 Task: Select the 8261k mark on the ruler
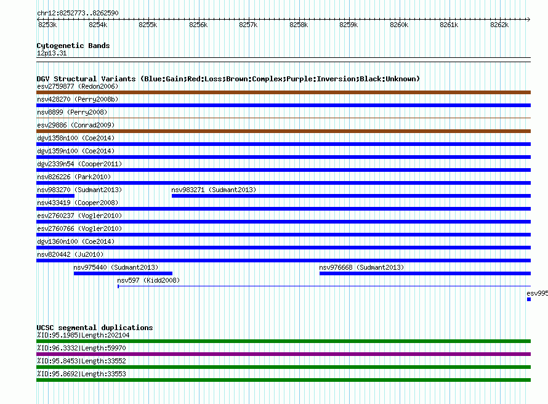click(449, 25)
